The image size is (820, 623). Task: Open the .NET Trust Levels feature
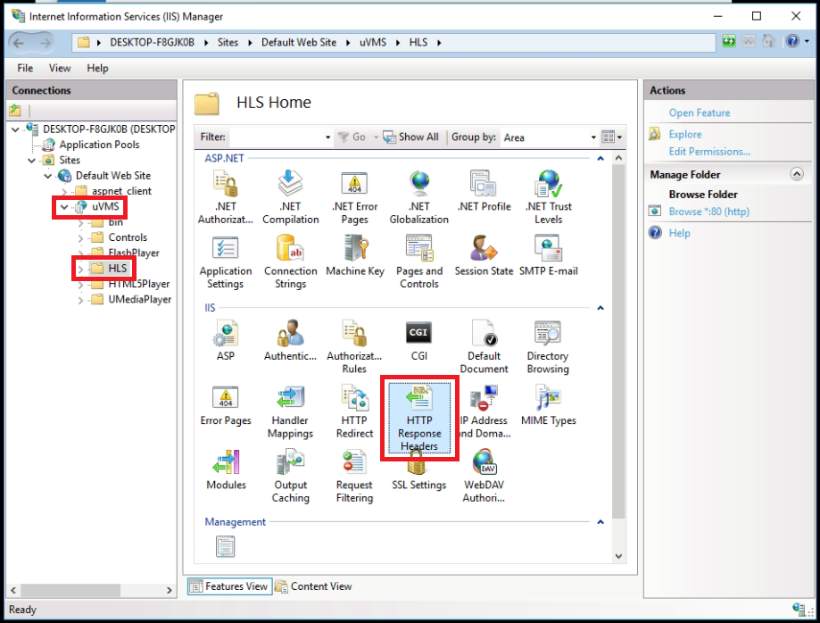tap(548, 198)
